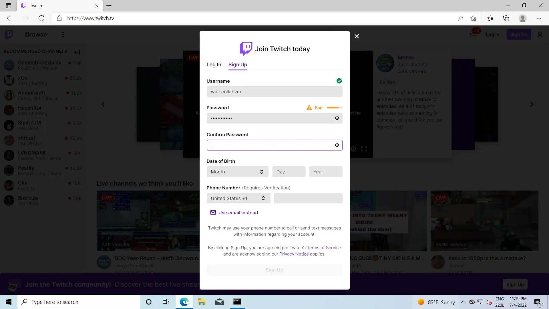Close the Join Twitch signup dialog
The image size is (549, 309).
pyautogui.click(x=357, y=36)
